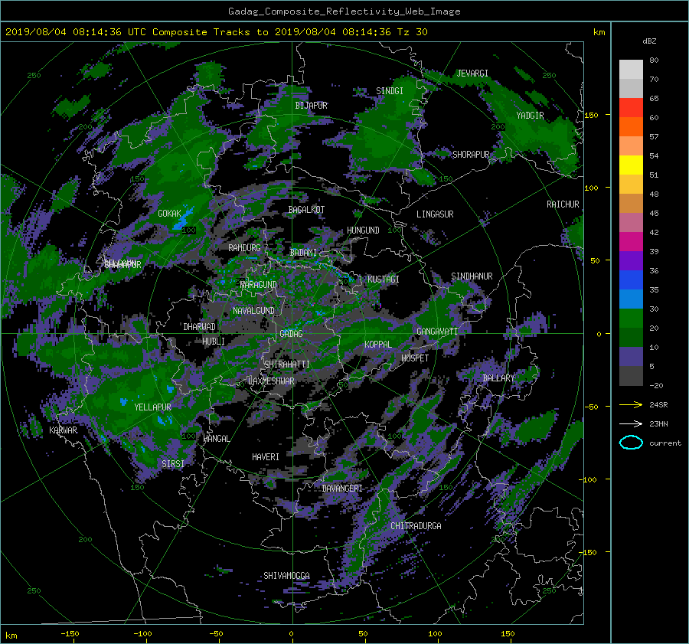Click the RAICHUR city label
The image size is (689, 644).
click(x=563, y=204)
